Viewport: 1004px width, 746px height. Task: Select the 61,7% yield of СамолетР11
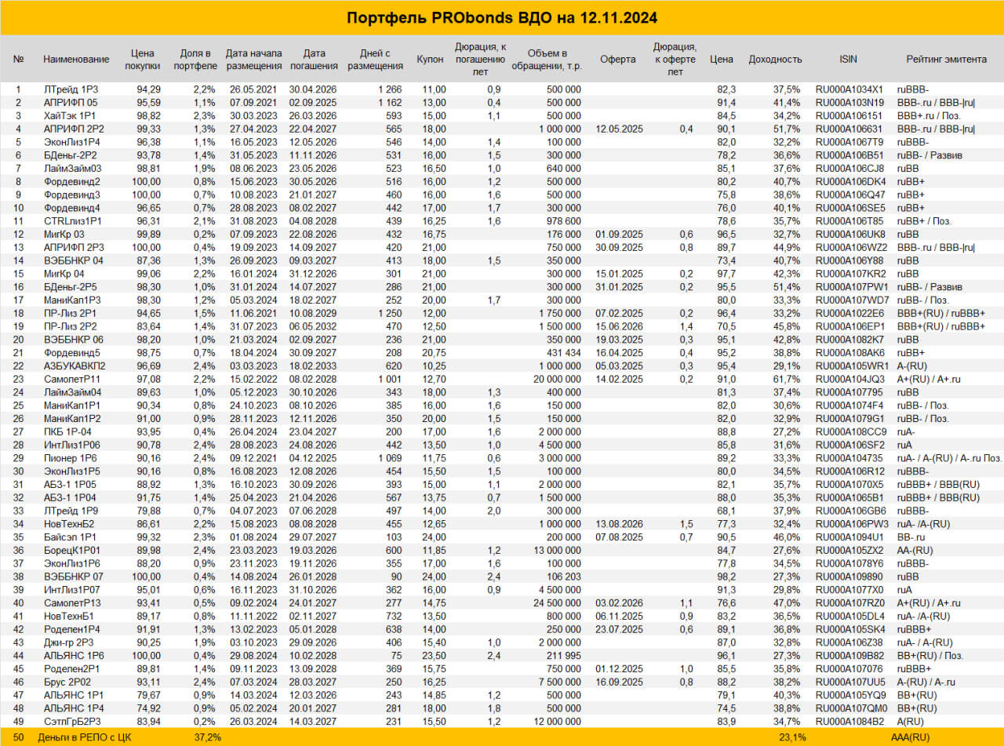point(789,379)
